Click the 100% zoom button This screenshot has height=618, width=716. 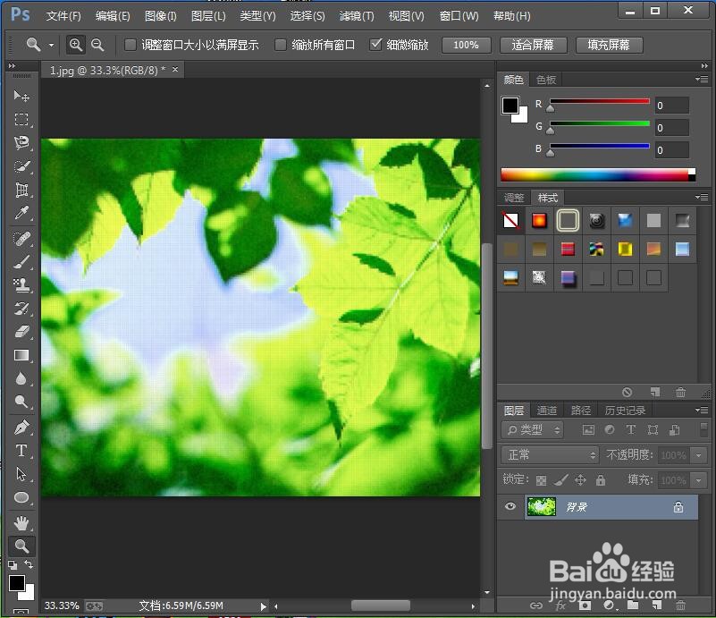pos(467,45)
